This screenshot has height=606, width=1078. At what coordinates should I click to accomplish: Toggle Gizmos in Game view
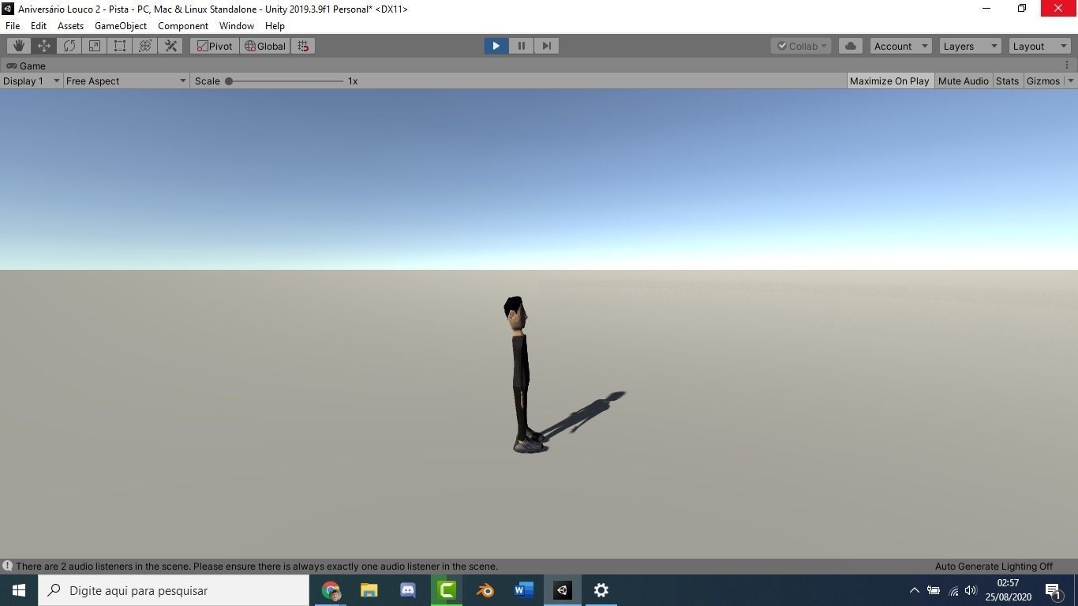(1042, 80)
